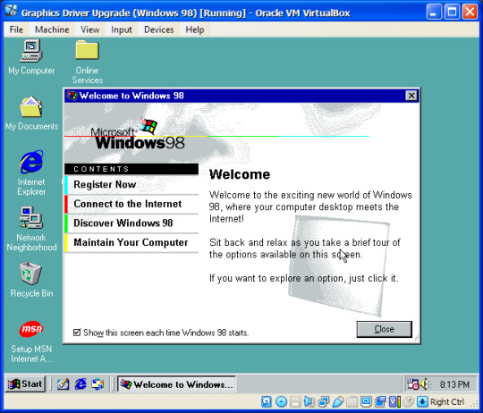Select the Internet Explorer desktop icon
Screen dimensions: 483x413
pos(31,173)
